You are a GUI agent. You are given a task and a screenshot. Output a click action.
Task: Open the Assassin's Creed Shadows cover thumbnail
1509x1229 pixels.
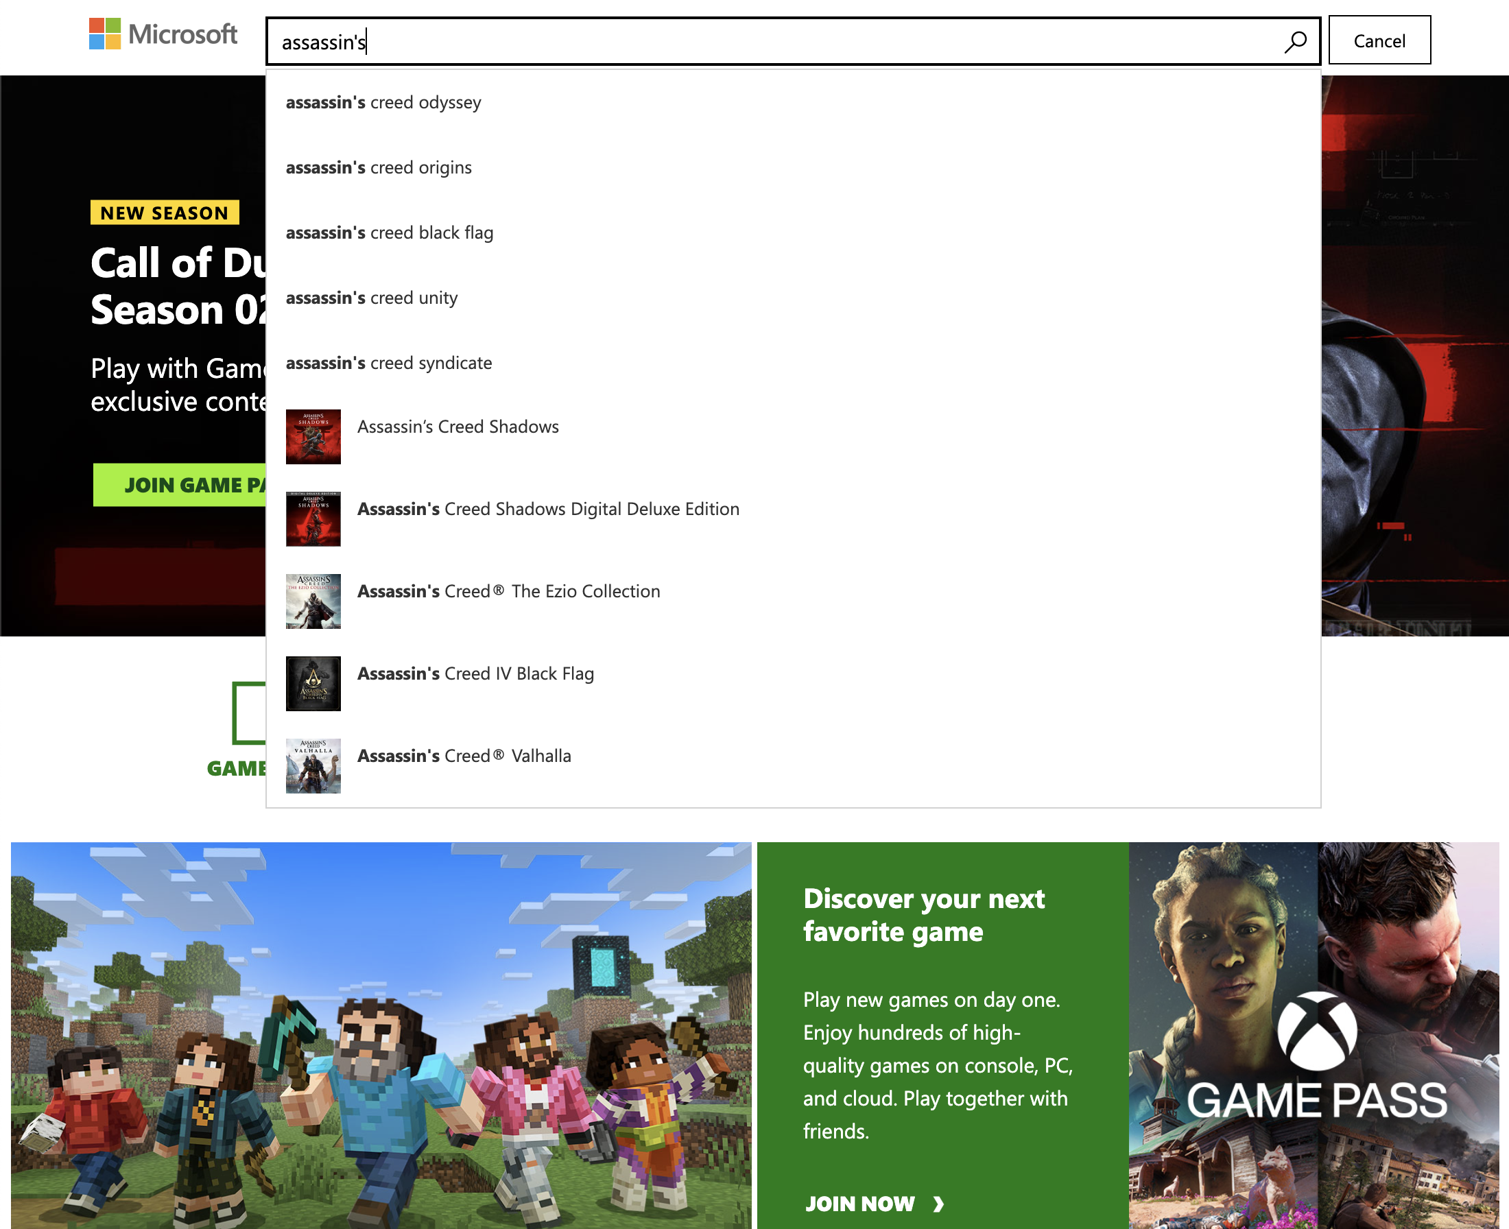313,437
